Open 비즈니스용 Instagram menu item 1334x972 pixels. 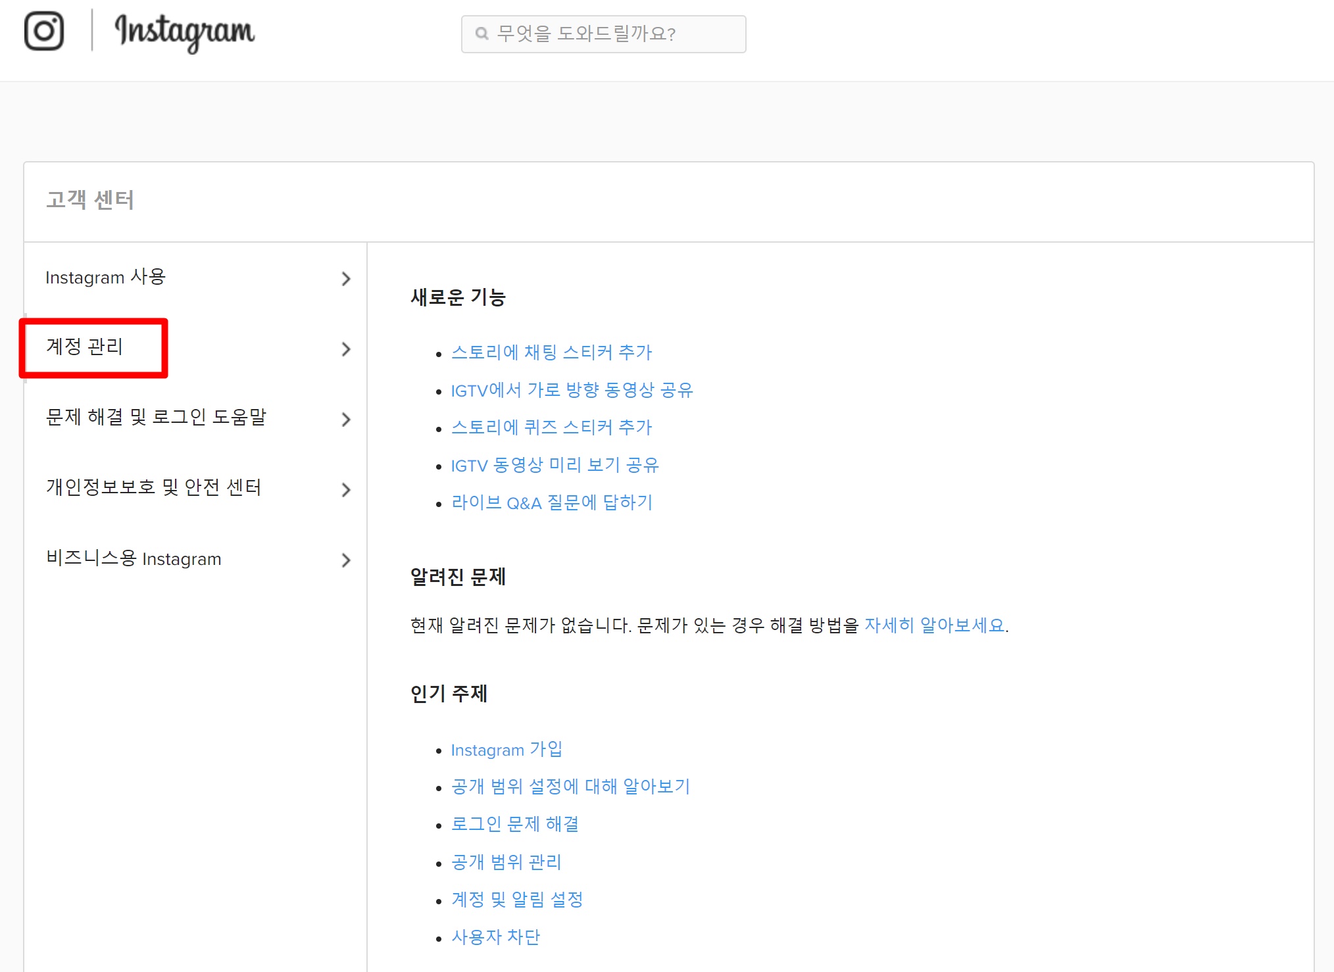pyautogui.click(x=134, y=558)
